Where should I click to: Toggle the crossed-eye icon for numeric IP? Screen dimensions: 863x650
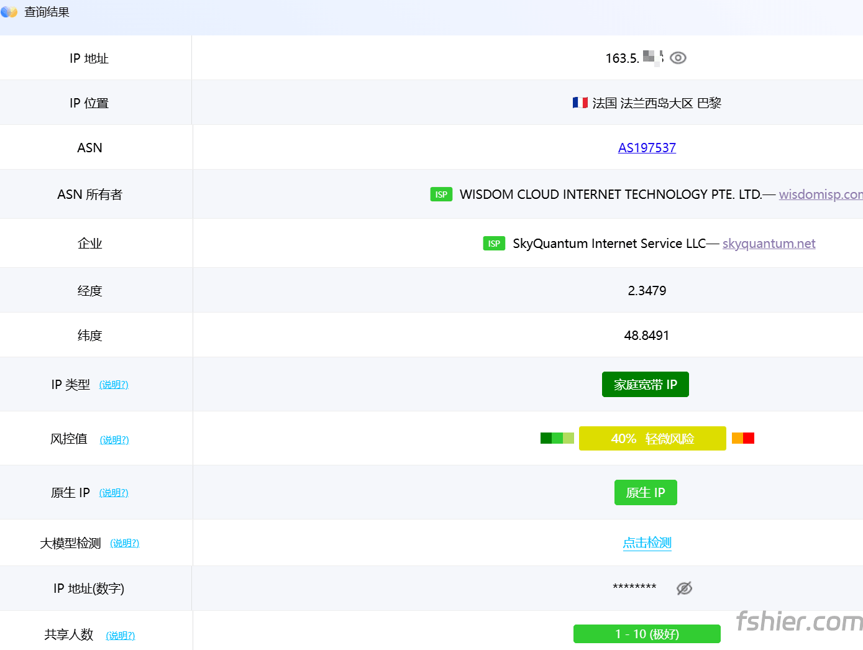tap(684, 588)
